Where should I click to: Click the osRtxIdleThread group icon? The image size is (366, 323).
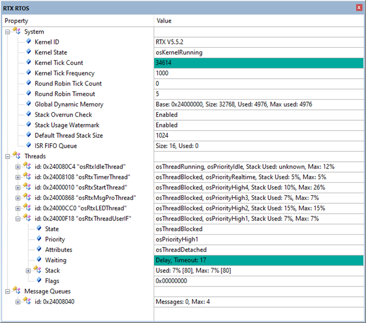coord(27,166)
